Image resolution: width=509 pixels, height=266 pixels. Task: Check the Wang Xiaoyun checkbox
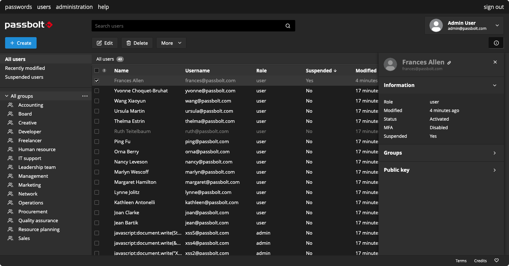point(97,101)
